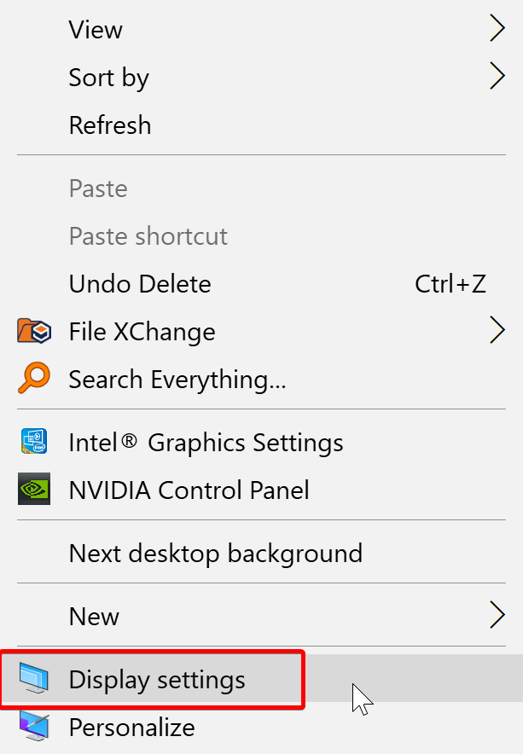
Task: Click the Ctrl+Z shortcut hint text
Action: click(x=450, y=284)
